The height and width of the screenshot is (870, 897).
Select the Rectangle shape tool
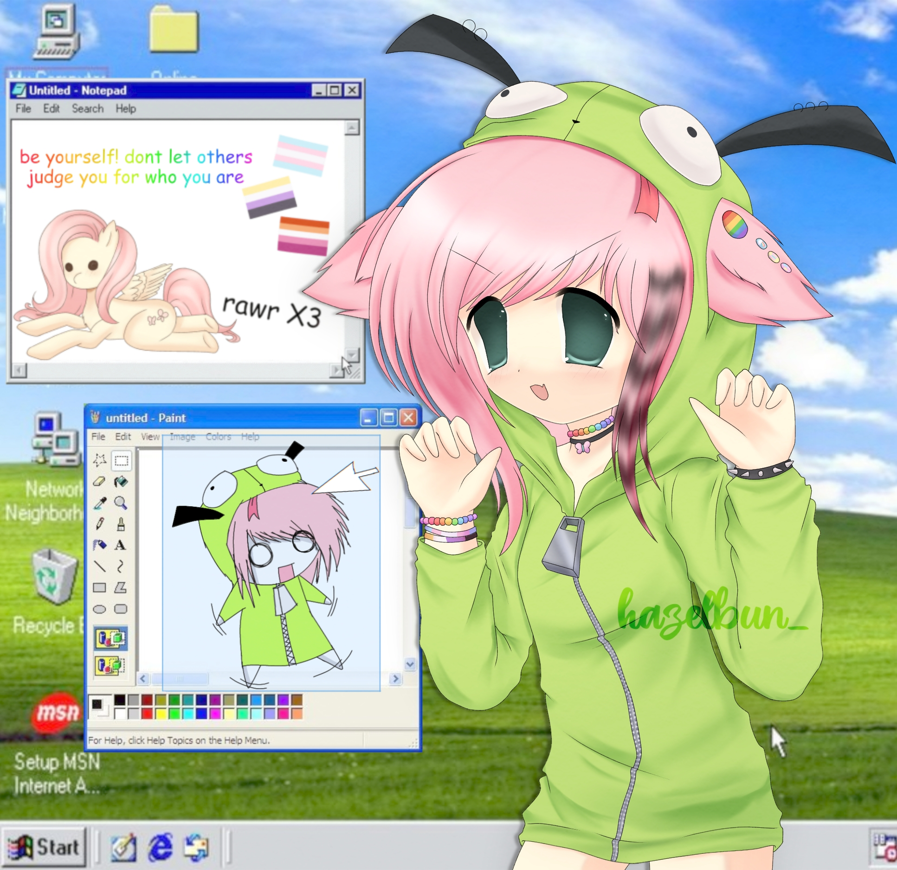pos(99,588)
